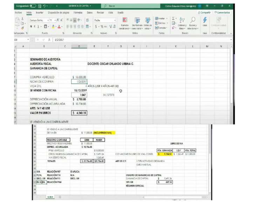Apply red font color A
Screen dimensions: 269x208
[x=59, y=26]
